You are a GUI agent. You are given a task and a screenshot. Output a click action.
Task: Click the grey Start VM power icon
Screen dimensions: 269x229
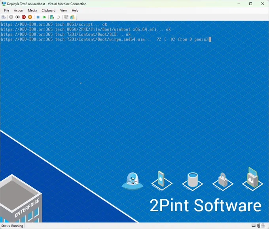11,17
